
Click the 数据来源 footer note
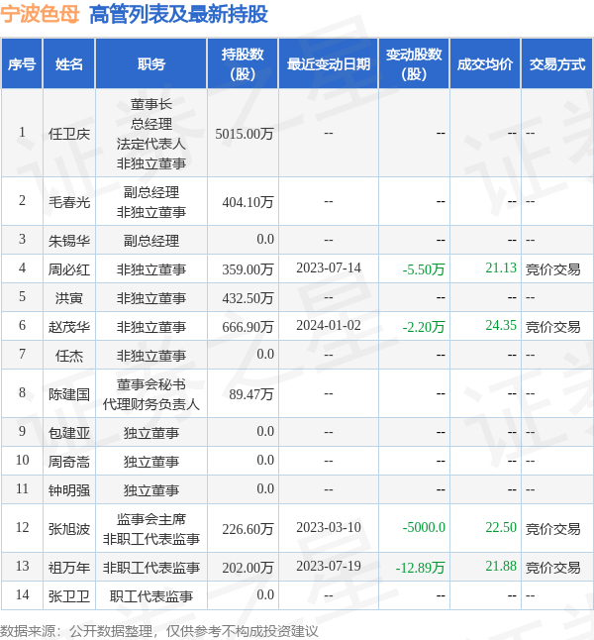(x=158, y=631)
